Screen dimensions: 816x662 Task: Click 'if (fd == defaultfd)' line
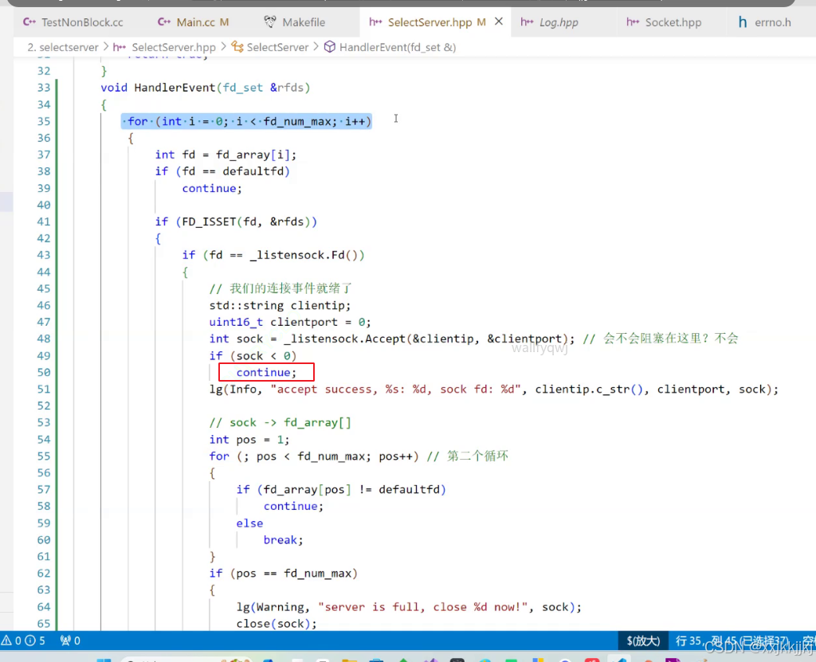click(x=222, y=171)
